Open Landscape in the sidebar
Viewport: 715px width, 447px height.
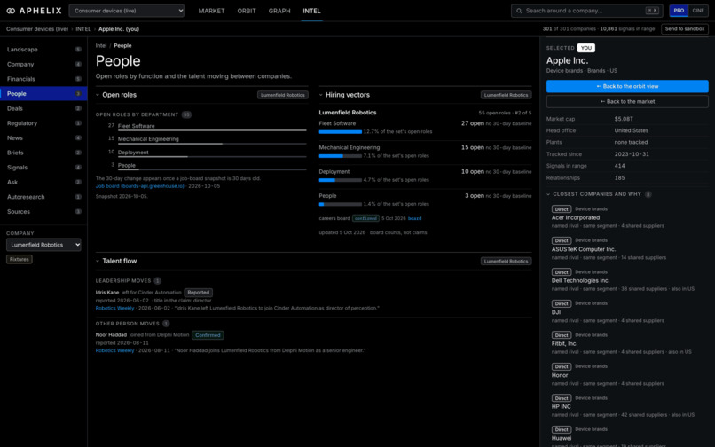(x=43, y=50)
